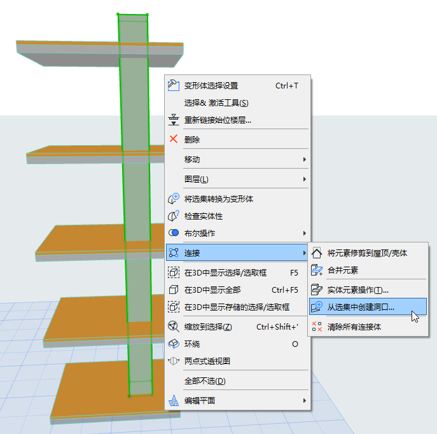Select 环绕 menu entry
Viewport: 437px width, 434px height.
237,344
